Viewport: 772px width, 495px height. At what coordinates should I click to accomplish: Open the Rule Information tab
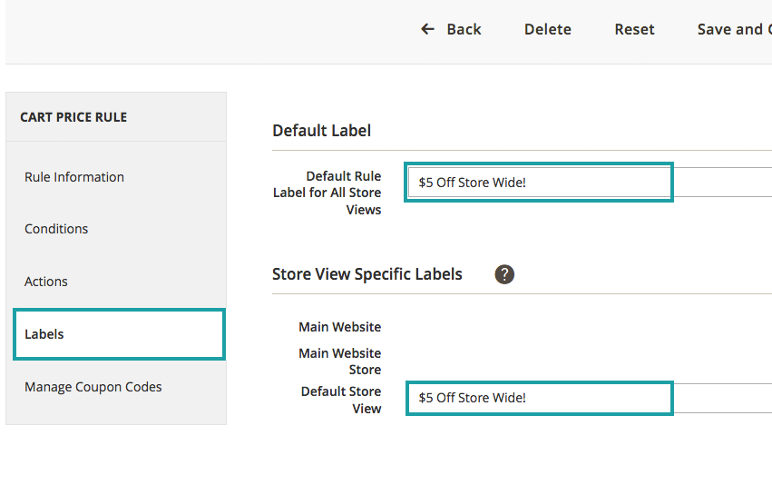74,177
